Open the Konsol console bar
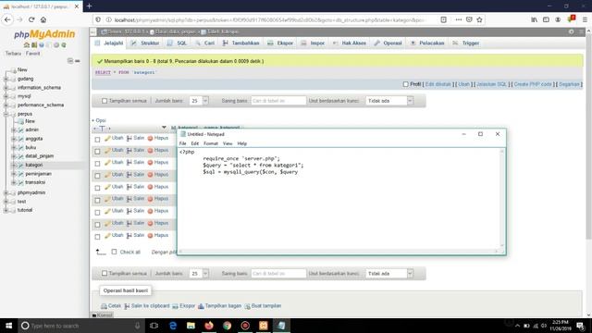 click(x=103, y=314)
